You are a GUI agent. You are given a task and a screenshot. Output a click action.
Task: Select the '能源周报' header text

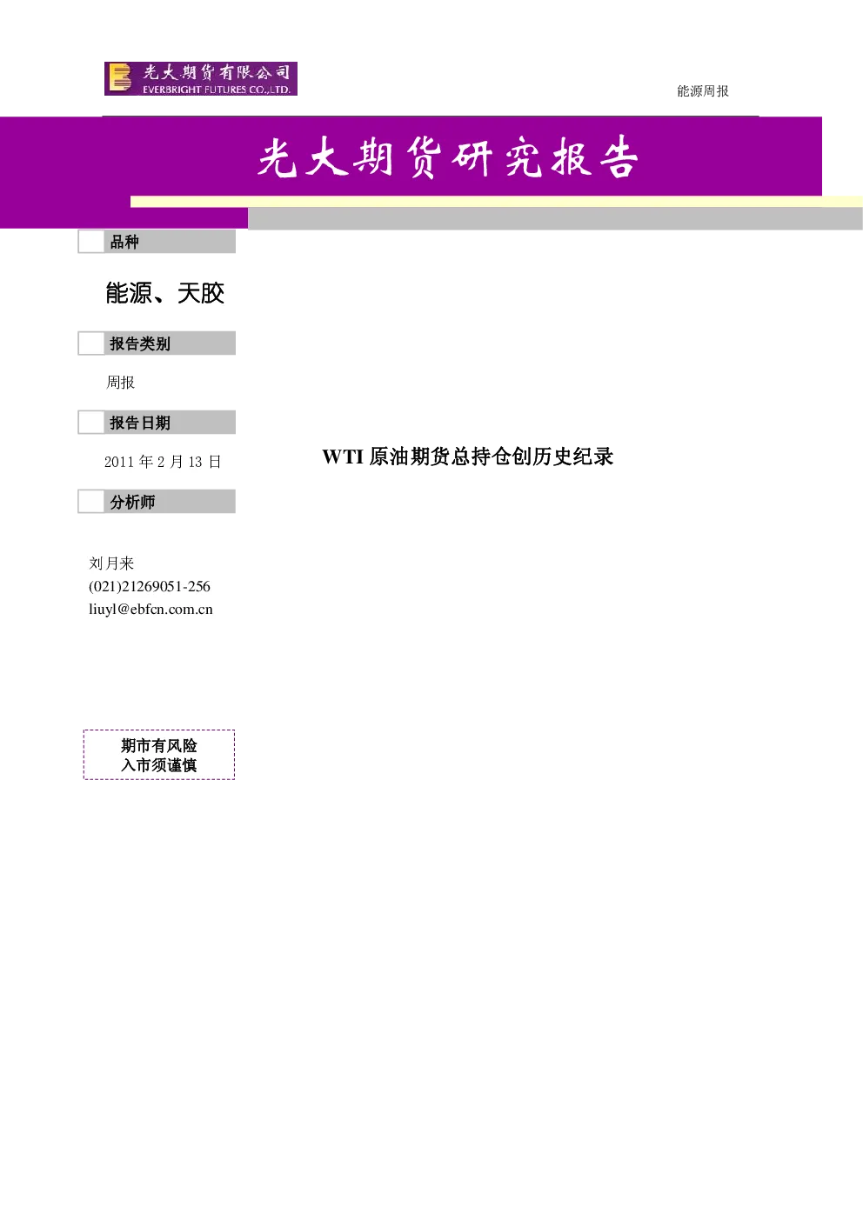[703, 91]
